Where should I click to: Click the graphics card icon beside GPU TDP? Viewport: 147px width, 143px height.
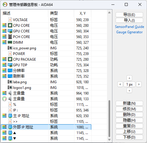pyautogui.click(x=10, y=65)
